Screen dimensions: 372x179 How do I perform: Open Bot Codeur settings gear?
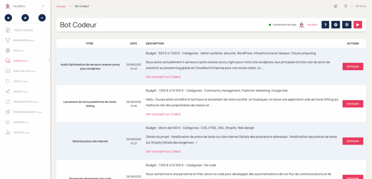[335, 25]
